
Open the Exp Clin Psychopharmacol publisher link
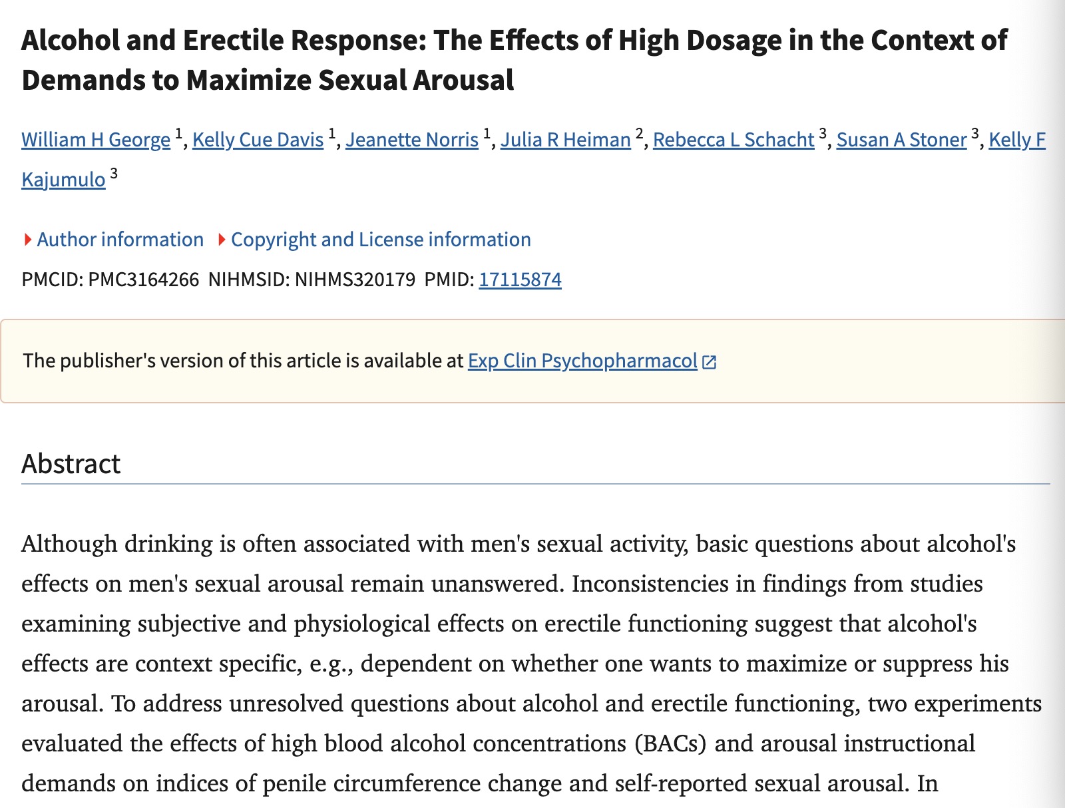[x=582, y=361]
